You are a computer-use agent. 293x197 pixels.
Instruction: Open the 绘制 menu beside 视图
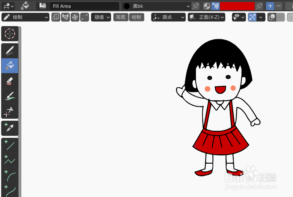click(x=136, y=17)
